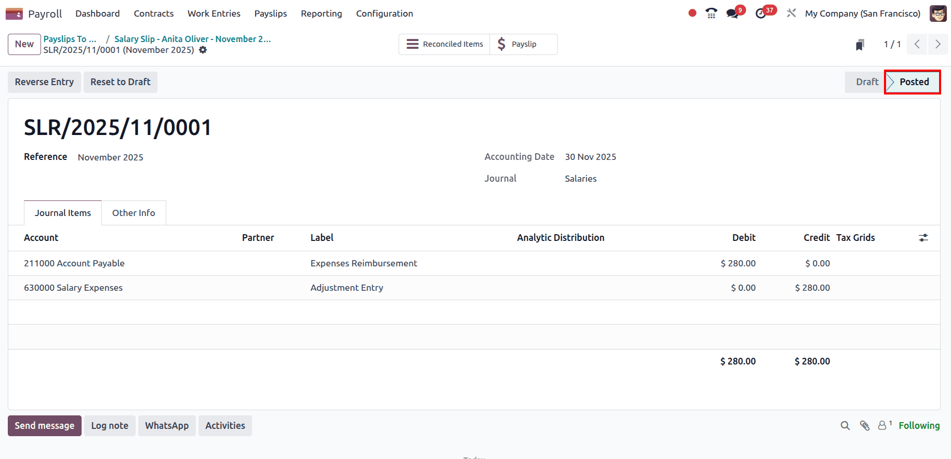Viewport: 951px width, 459px height.
Task: Click the Account Payable debit $ 280.00 cell
Action: (x=738, y=263)
